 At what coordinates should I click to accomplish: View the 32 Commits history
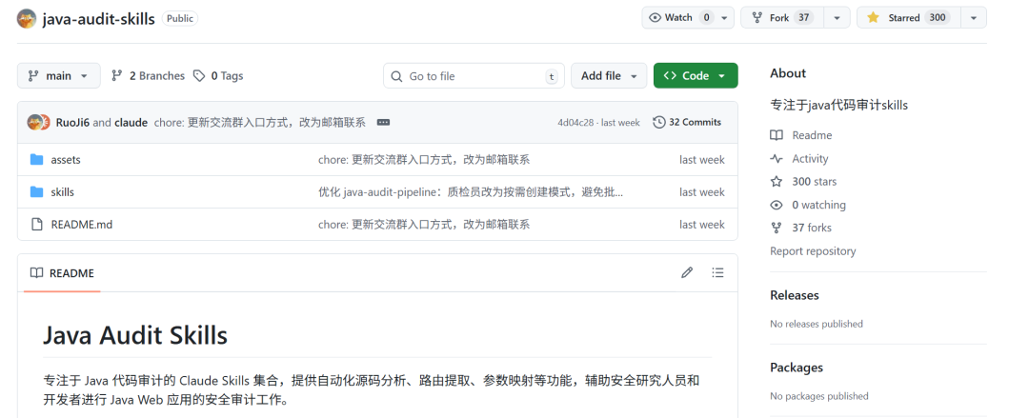[687, 122]
